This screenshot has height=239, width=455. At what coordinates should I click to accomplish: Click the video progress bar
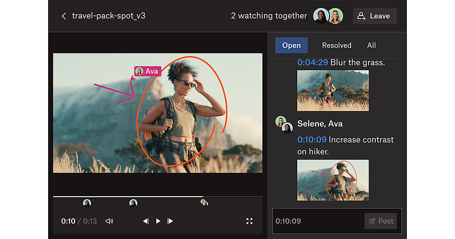click(157, 197)
